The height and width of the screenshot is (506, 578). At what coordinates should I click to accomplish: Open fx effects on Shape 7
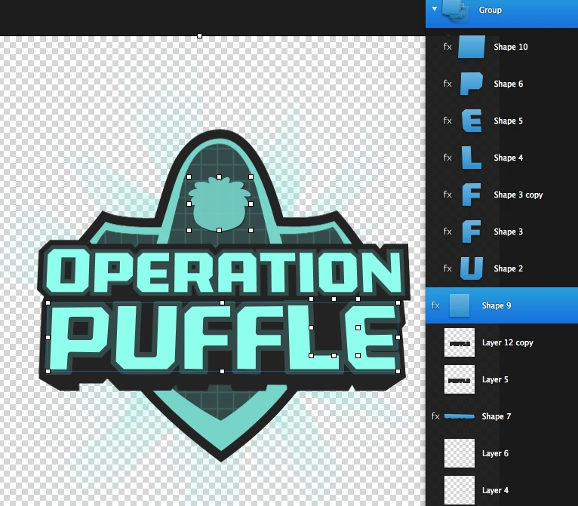435,416
